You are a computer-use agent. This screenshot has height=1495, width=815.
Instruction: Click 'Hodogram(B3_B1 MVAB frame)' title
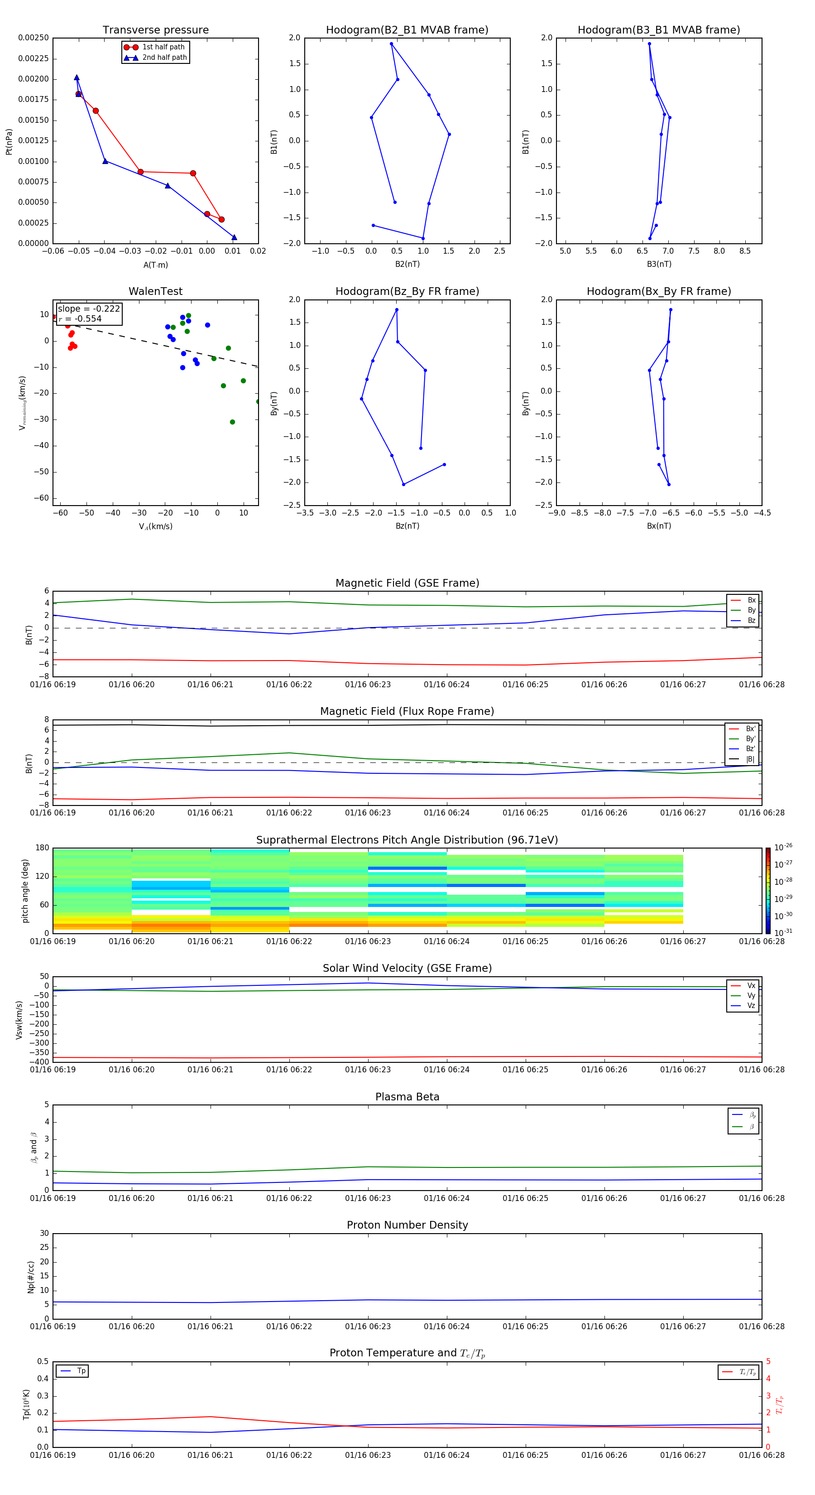(659, 30)
